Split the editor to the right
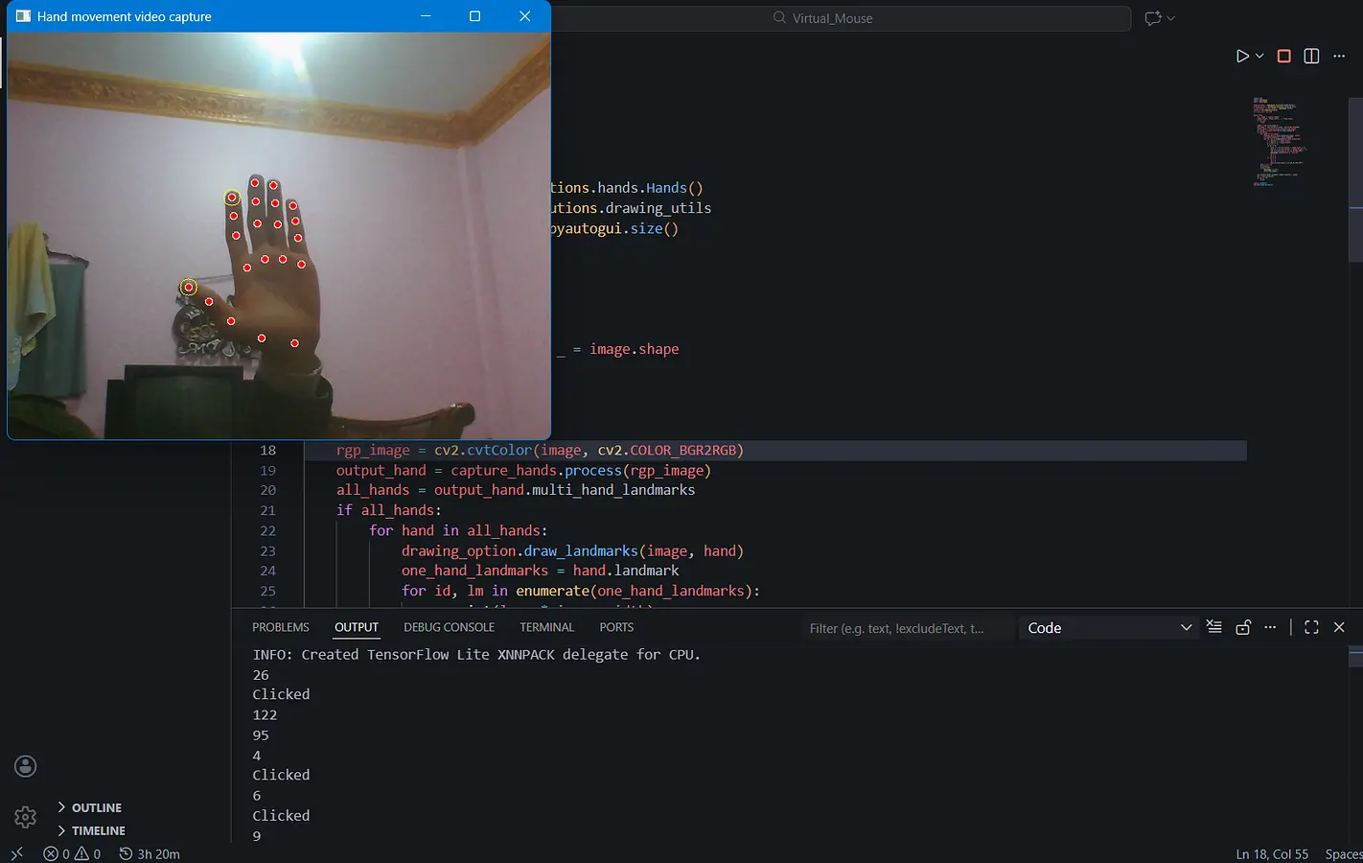 coord(1311,57)
